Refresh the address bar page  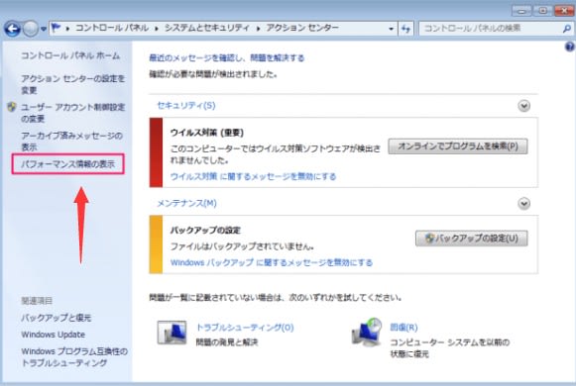[x=405, y=29]
